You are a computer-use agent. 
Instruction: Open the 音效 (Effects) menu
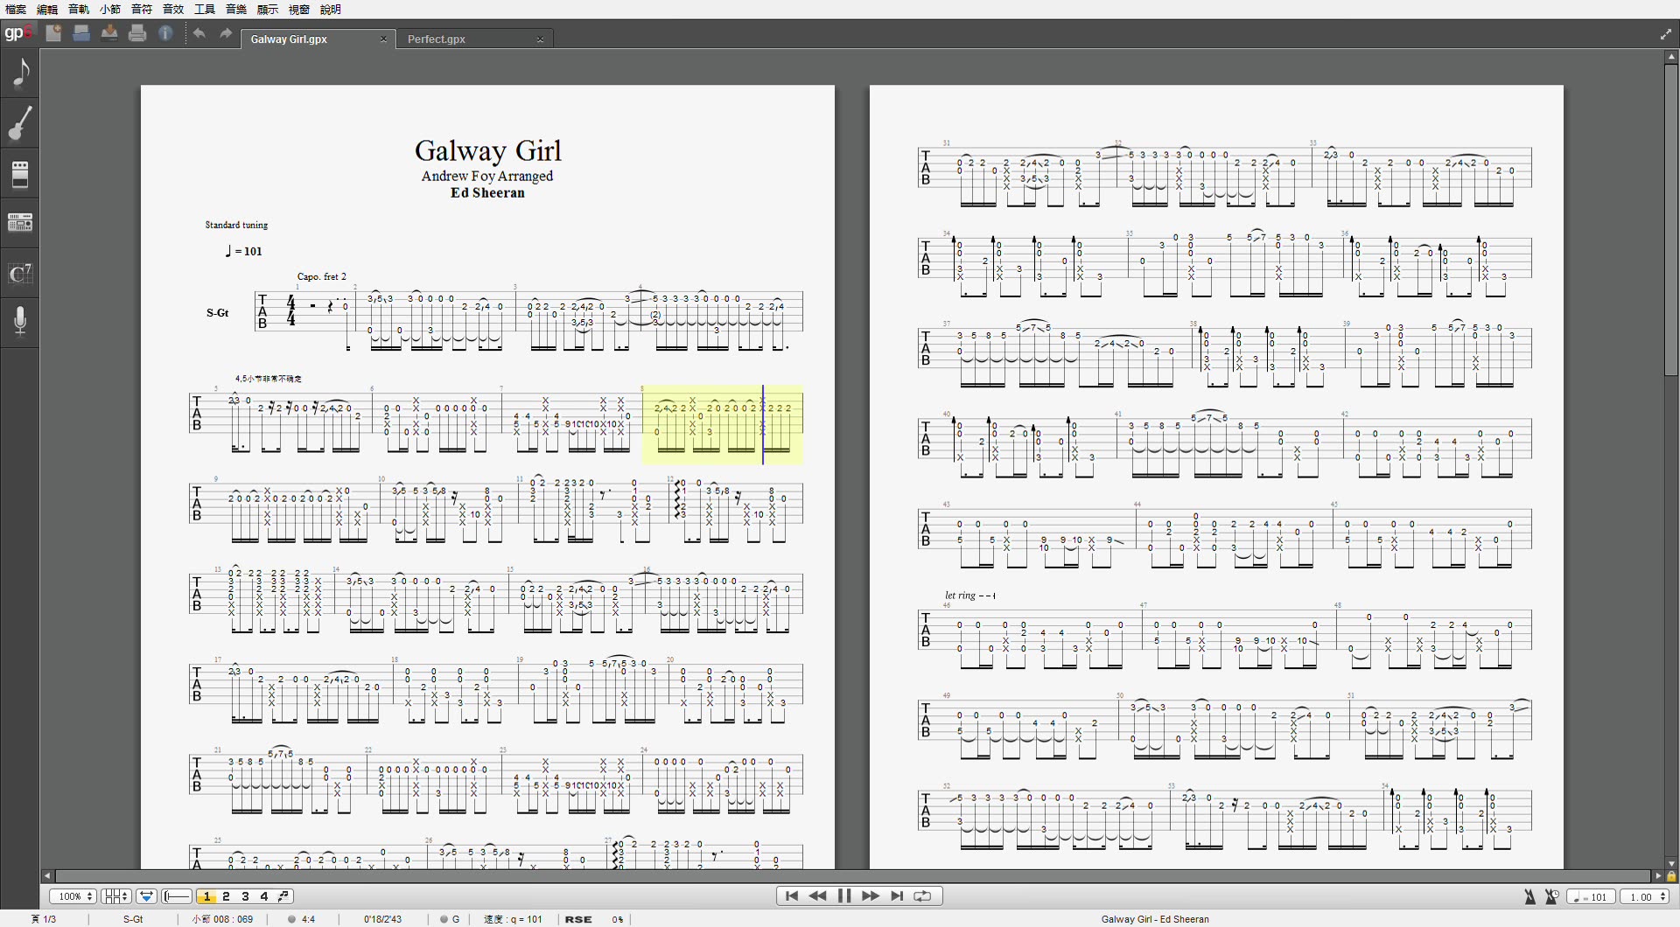click(x=173, y=10)
